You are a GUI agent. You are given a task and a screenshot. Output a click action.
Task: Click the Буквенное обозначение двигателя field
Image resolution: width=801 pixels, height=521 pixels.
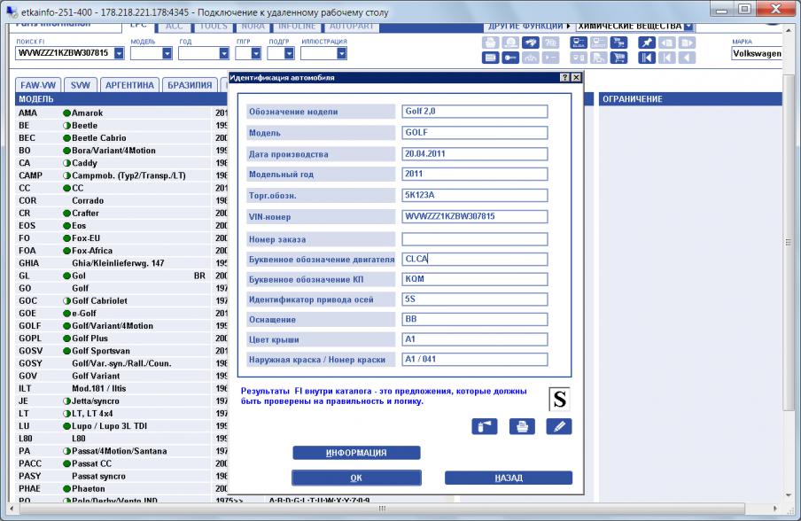pyautogui.click(x=475, y=259)
